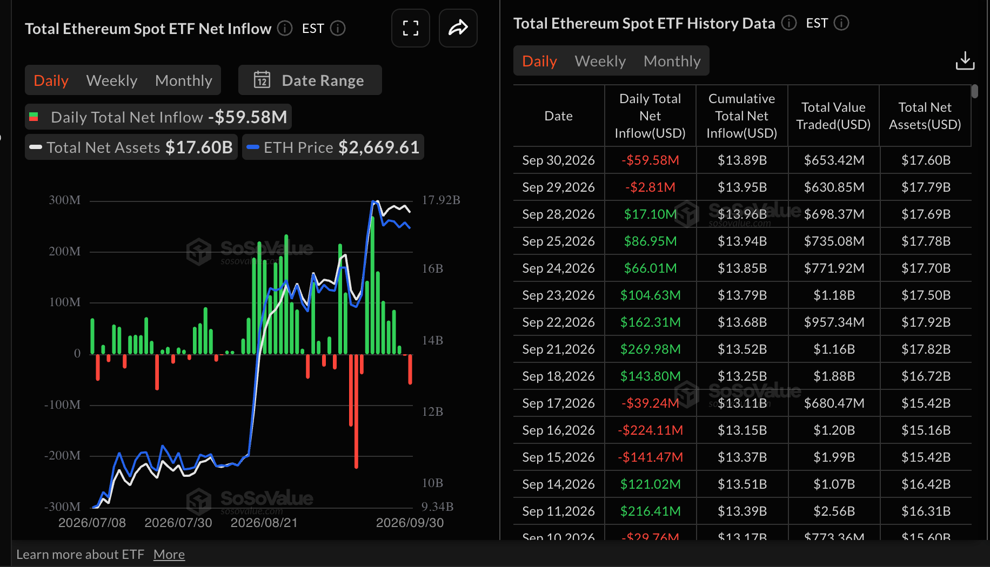990x567 pixels.
Task: Toggle Daily Total Net Inflow series
Action: point(158,117)
